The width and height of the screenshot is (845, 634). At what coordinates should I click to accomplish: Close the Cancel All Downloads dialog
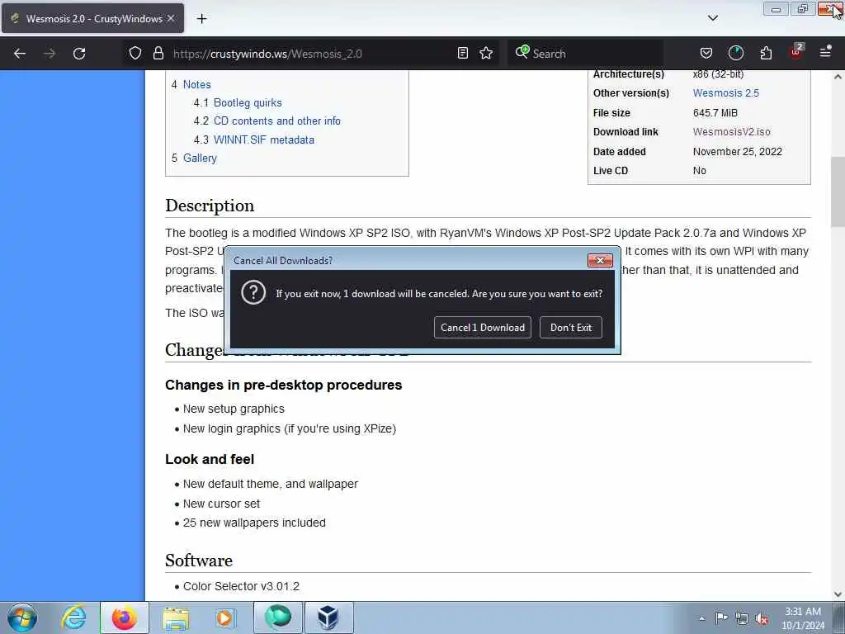[x=600, y=260]
